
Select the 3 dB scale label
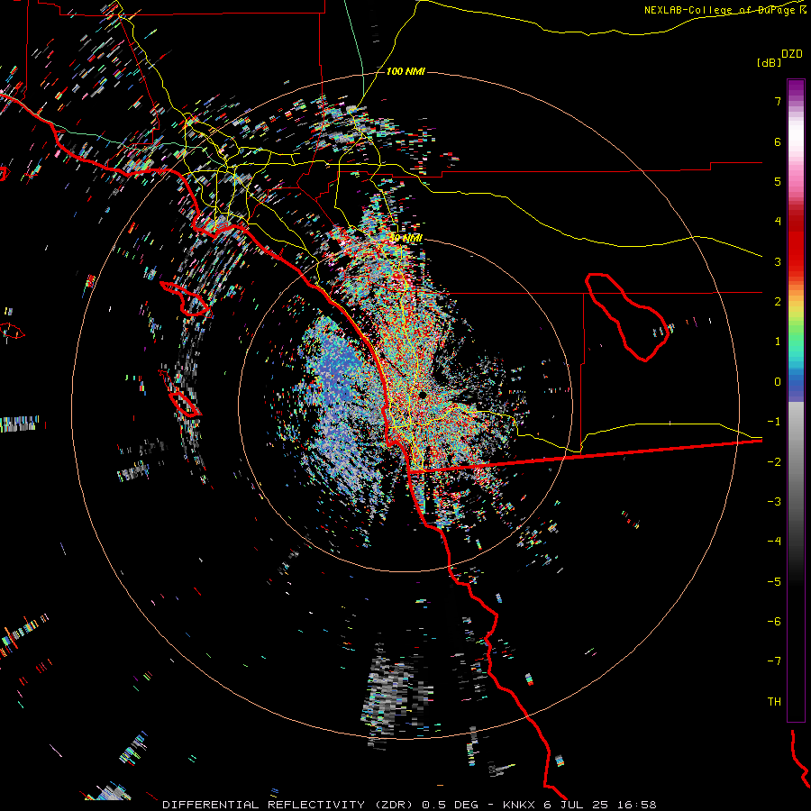coord(778,261)
